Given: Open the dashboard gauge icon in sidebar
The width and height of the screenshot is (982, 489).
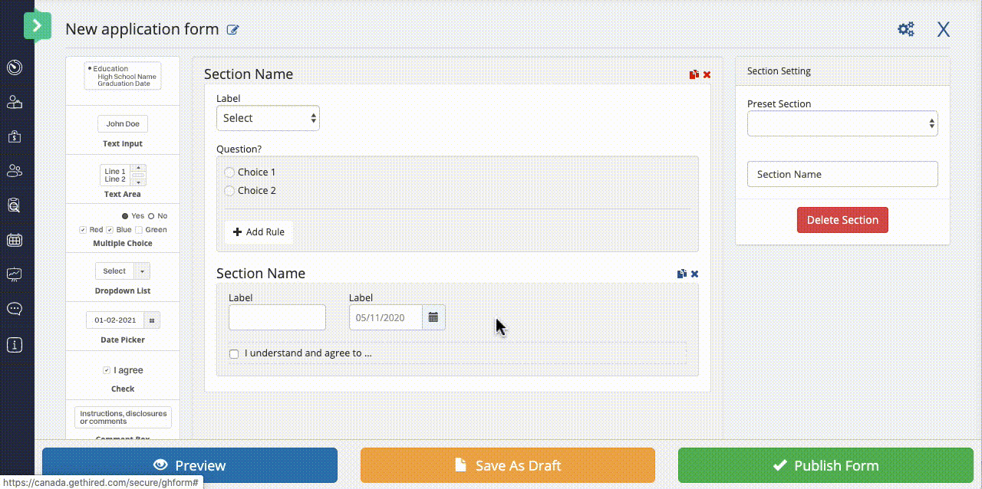Looking at the screenshot, I should pos(14,67).
